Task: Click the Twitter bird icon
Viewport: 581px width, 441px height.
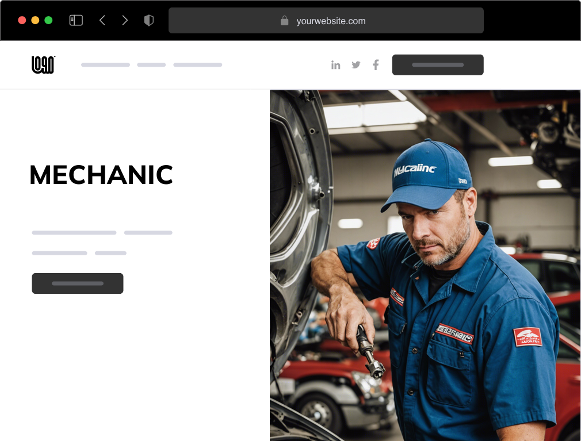Action: pos(356,65)
